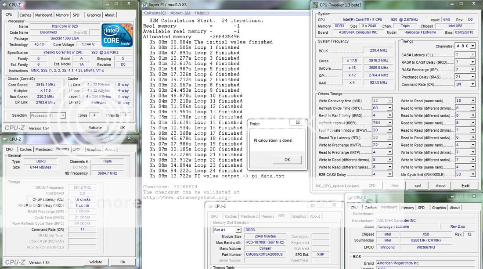
Task: Click the xtremesystems.org URL in Super PI
Action: [x=187, y=197]
